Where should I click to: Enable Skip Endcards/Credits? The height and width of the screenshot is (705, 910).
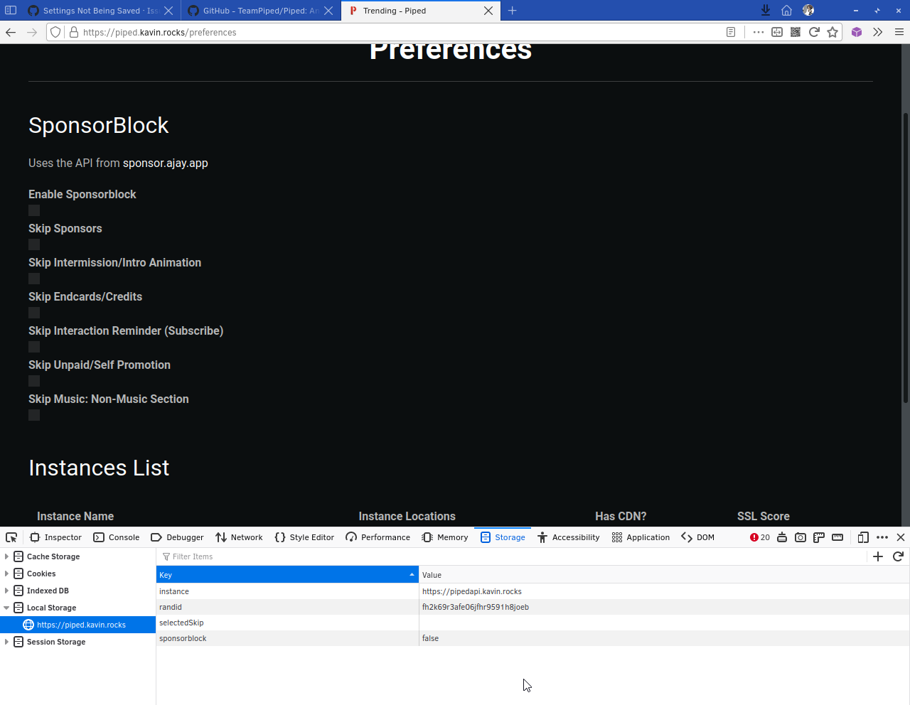tap(33, 312)
